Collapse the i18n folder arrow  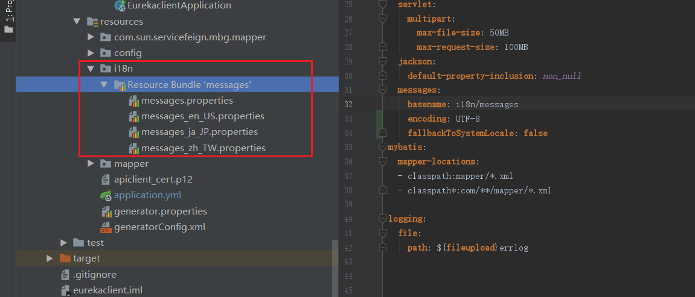pos(91,69)
